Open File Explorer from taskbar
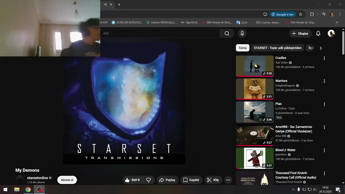Image resolution: width=345 pixels, height=194 pixels. 17,190
